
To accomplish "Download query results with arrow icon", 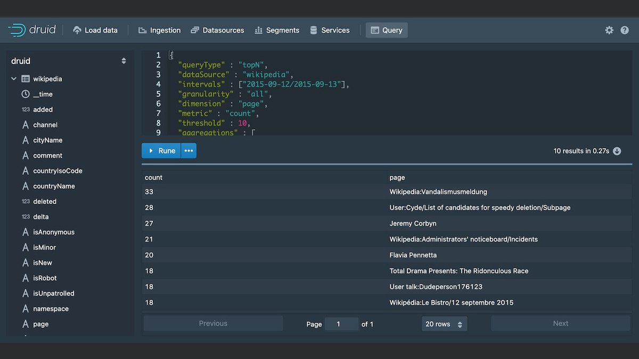I will click(x=617, y=151).
